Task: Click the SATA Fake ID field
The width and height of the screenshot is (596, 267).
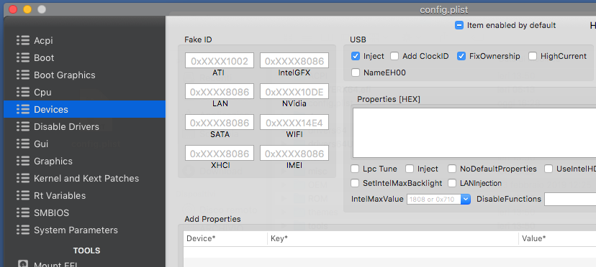Action: tap(220, 123)
